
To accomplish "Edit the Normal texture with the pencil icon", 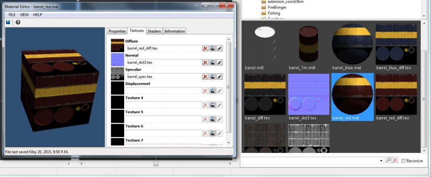I will coord(219,62).
